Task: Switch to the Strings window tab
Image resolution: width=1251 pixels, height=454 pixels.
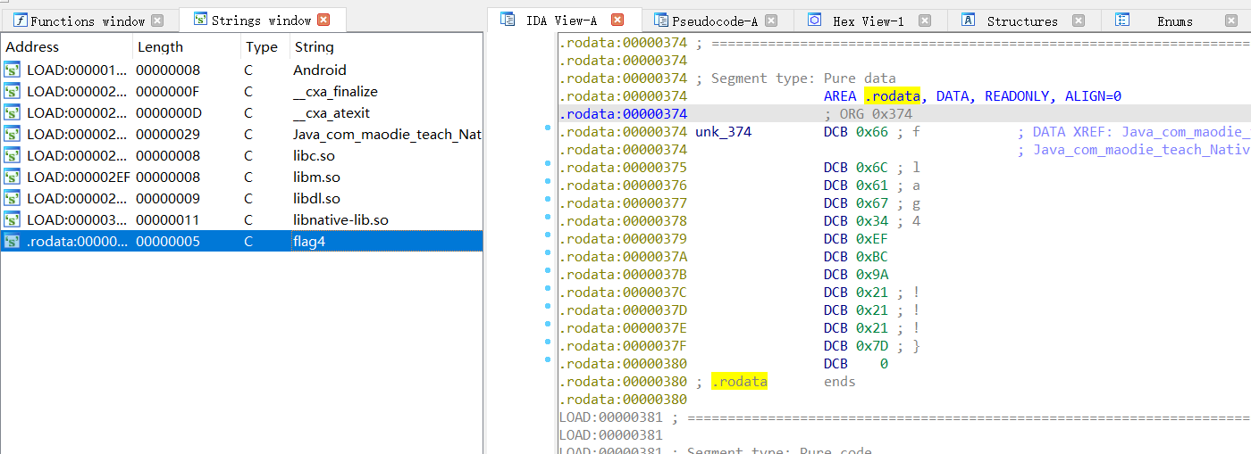Action: click(x=262, y=21)
